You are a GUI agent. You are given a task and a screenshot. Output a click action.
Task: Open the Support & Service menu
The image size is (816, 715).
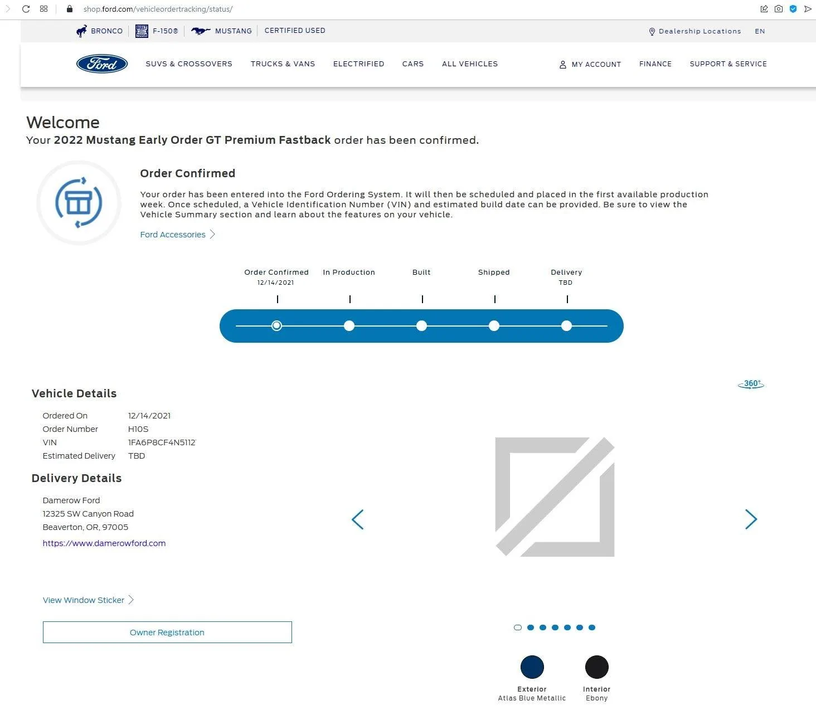pos(728,64)
